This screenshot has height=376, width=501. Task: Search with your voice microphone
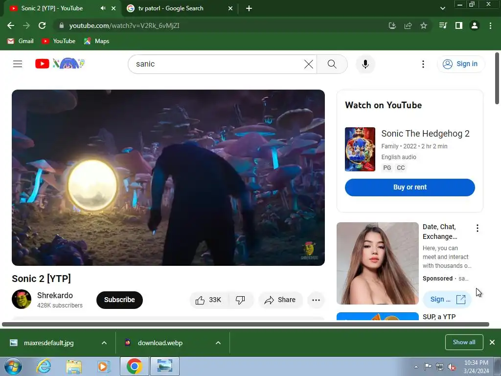point(365,64)
